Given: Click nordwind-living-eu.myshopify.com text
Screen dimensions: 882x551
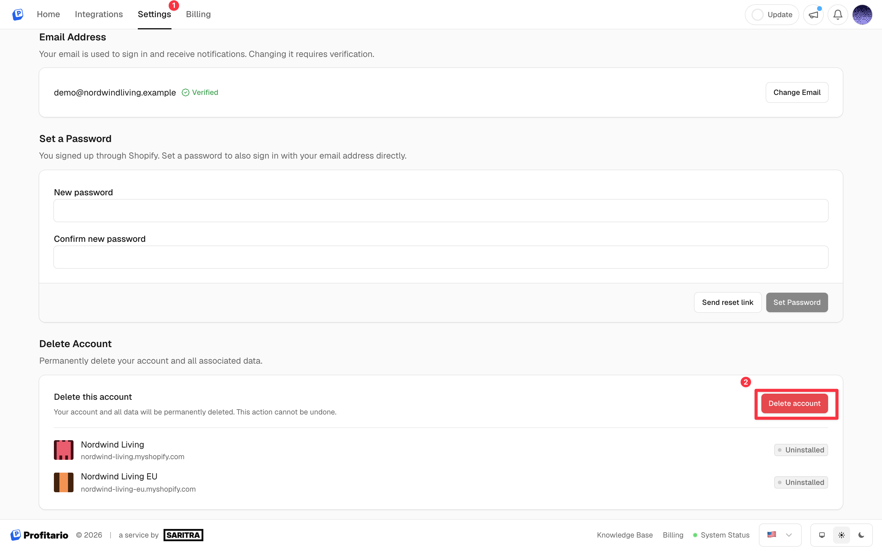Looking at the screenshot, I should (138, 489).
